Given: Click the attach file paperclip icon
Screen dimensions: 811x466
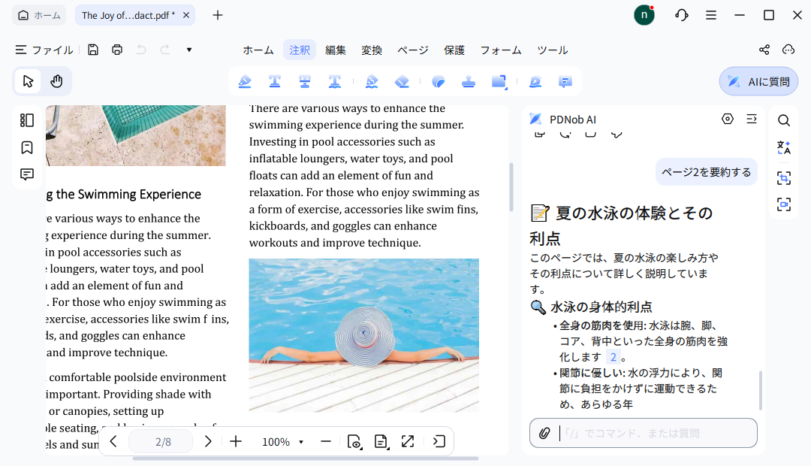Looking at the screenshot, I should 544,433.
